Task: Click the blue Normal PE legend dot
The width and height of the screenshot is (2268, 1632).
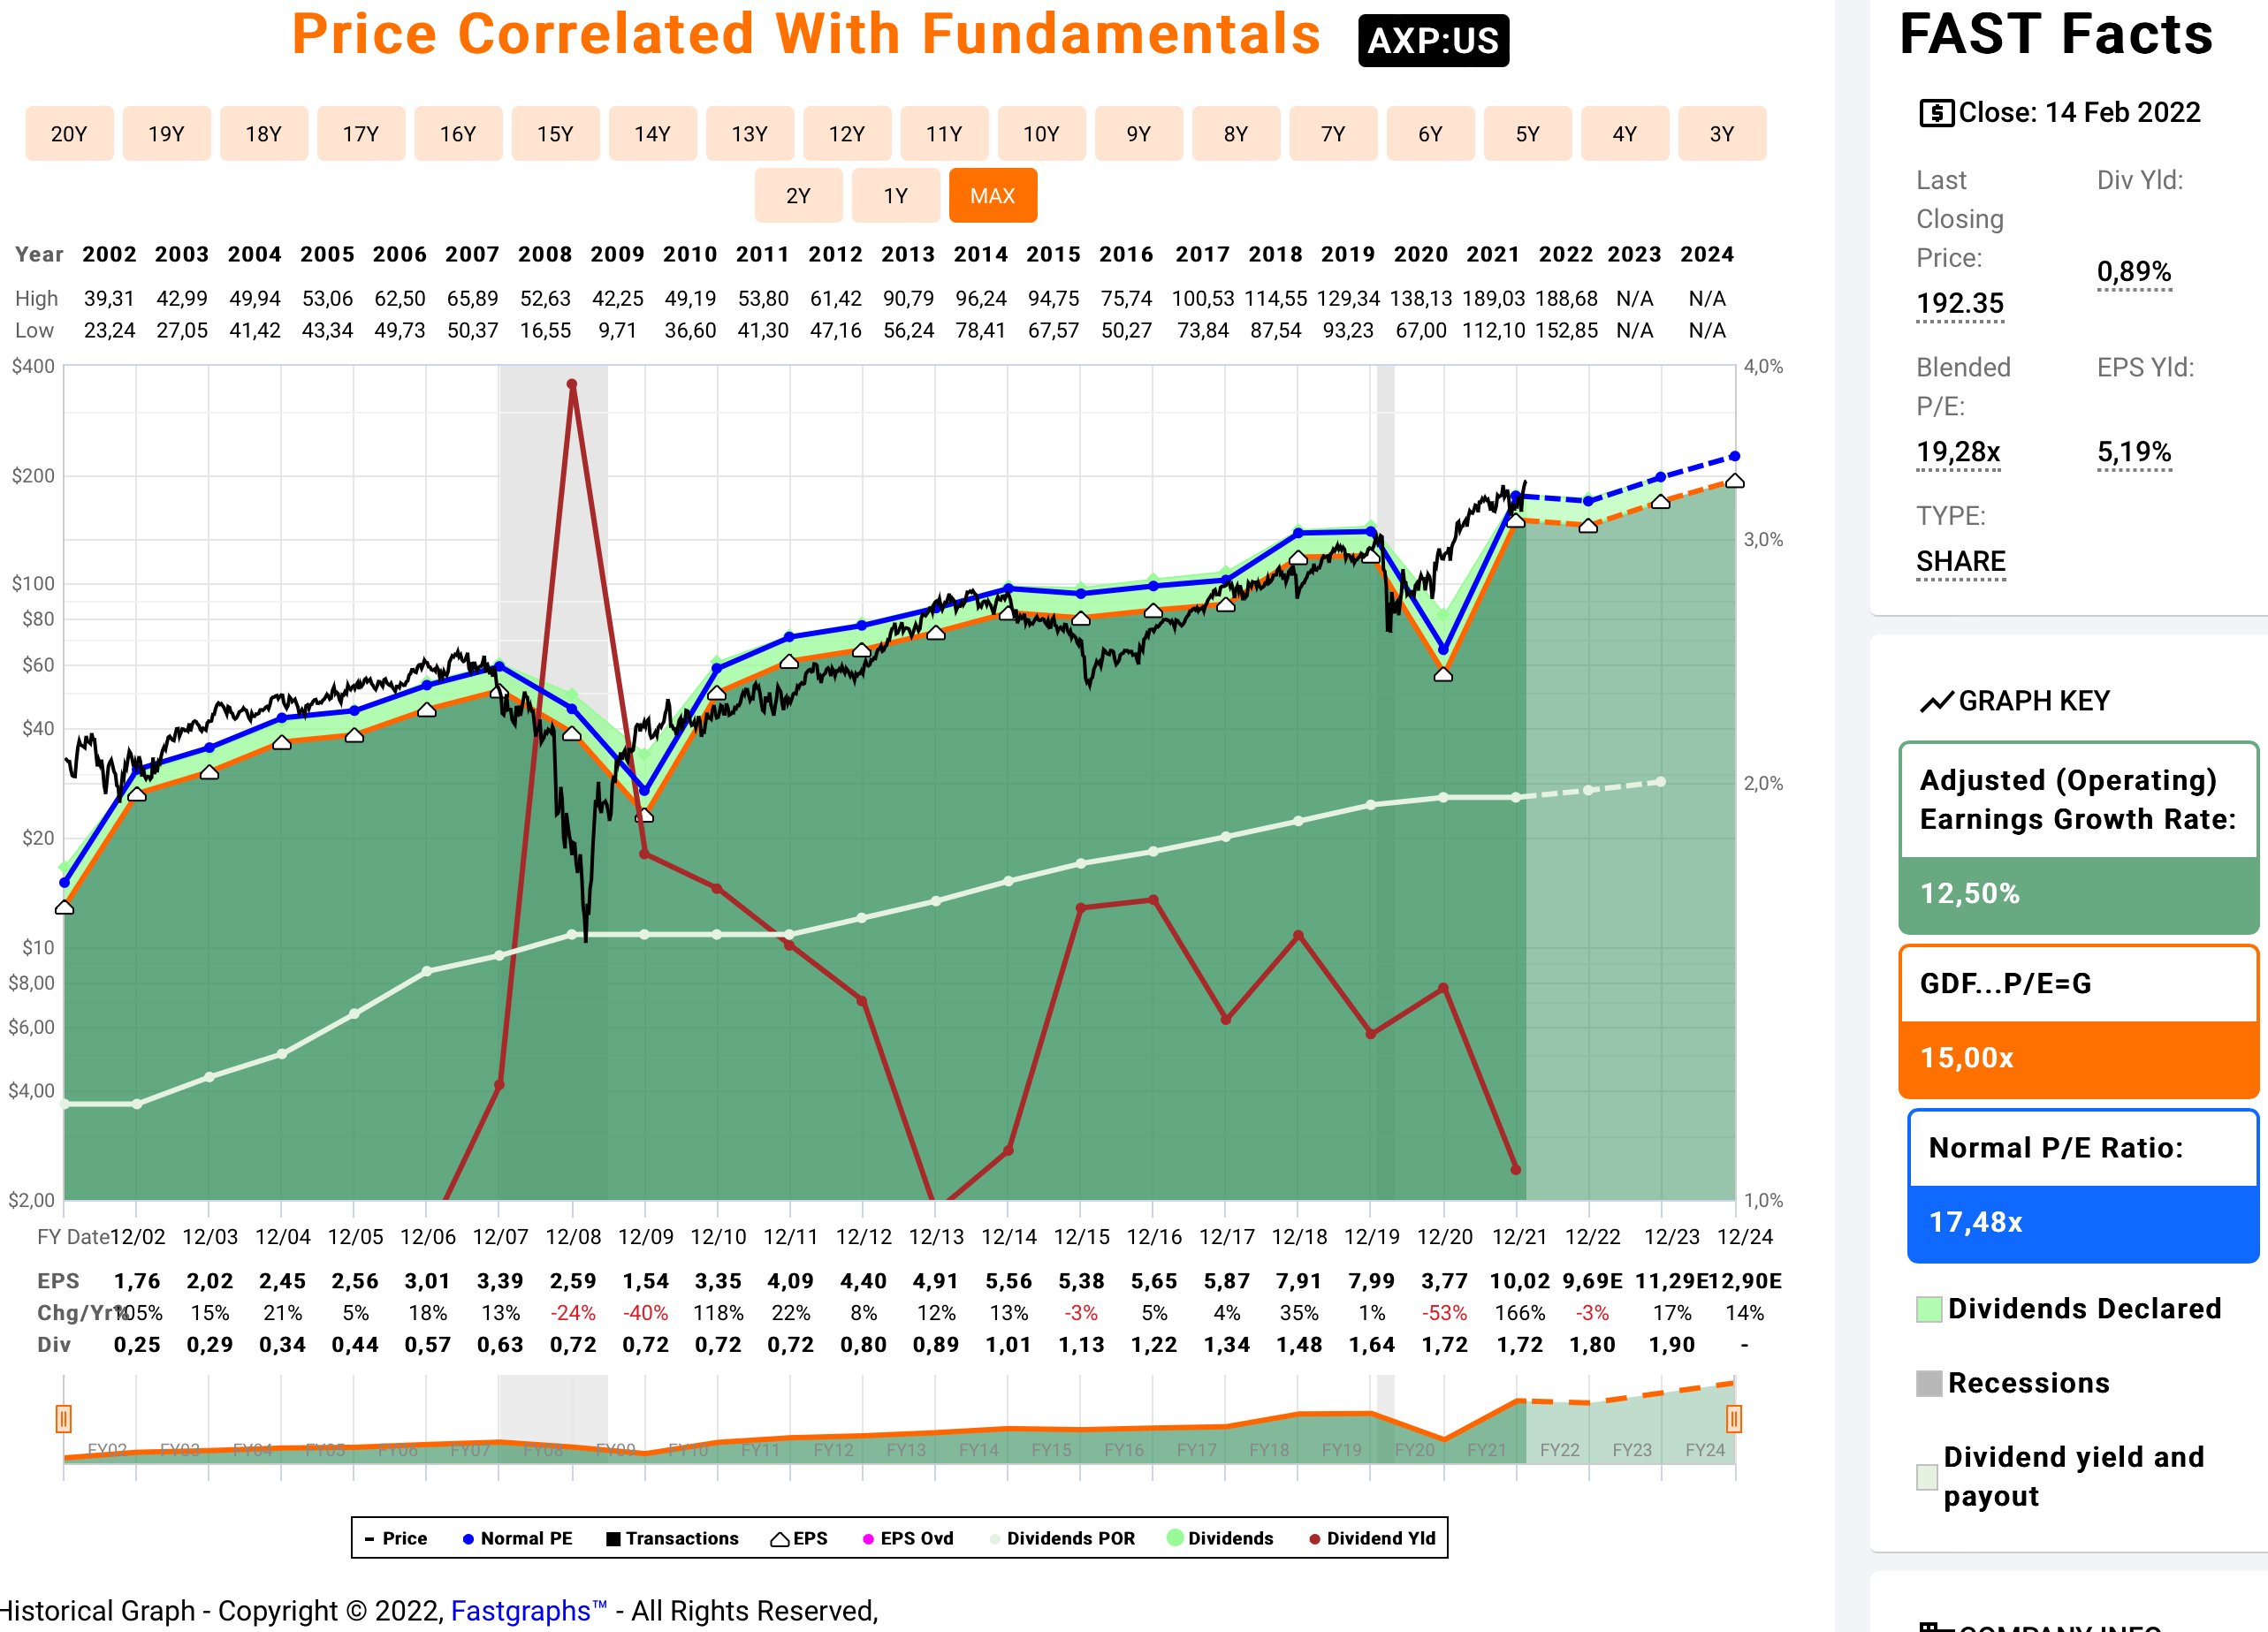Action: (x=468, y=1539)
